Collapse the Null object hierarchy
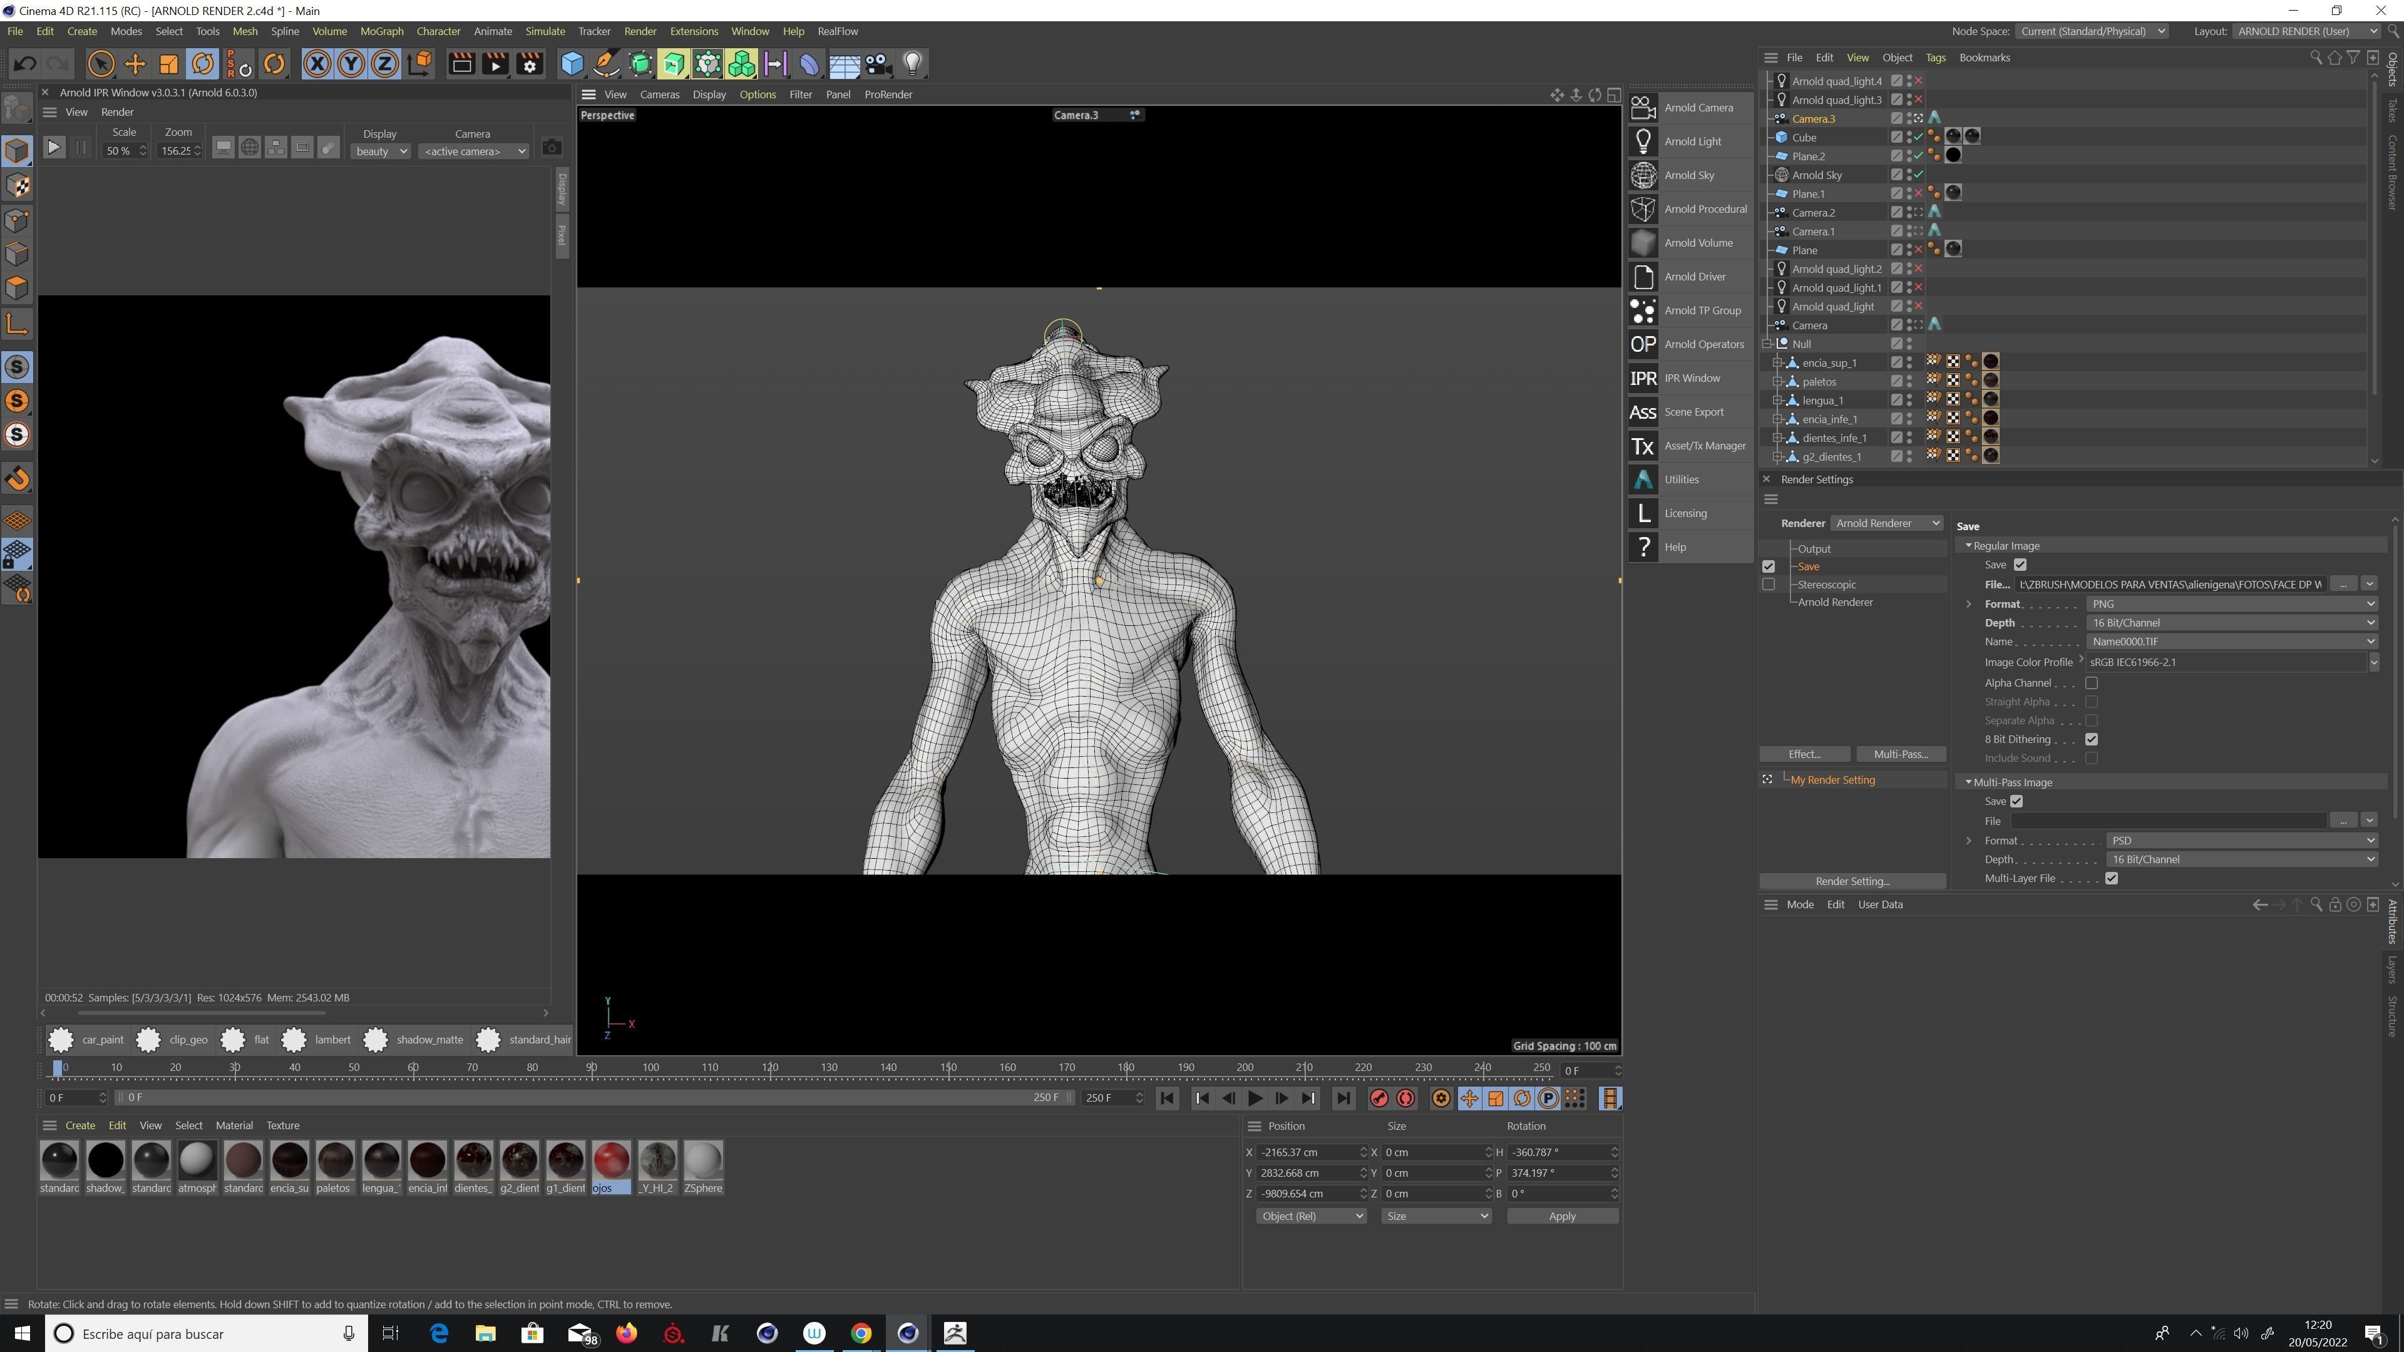Viewport: 2404px width, 1352px height. point(1767,344)
